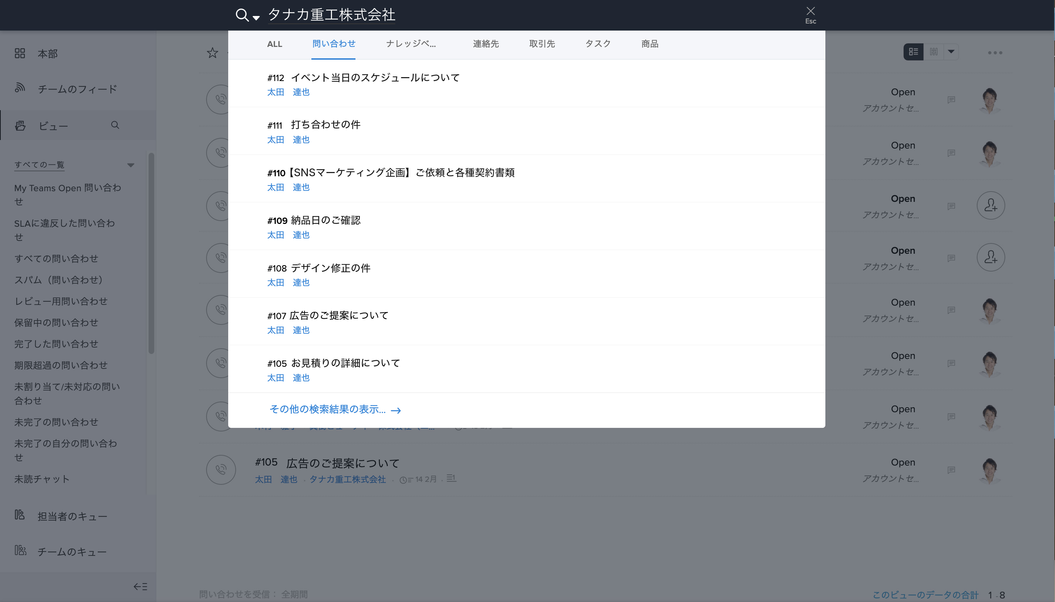
Task: Open チームのフィード in the sidebar
Action: point(77,89)
